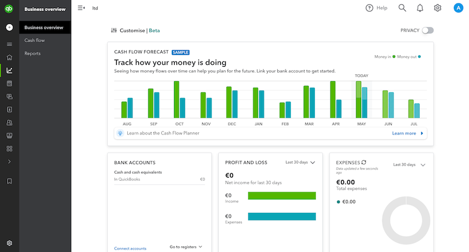The width and height of the screenshot is (469, 252).
Task: Refresh the Expenses widget data
Action: tap(364, 163)
